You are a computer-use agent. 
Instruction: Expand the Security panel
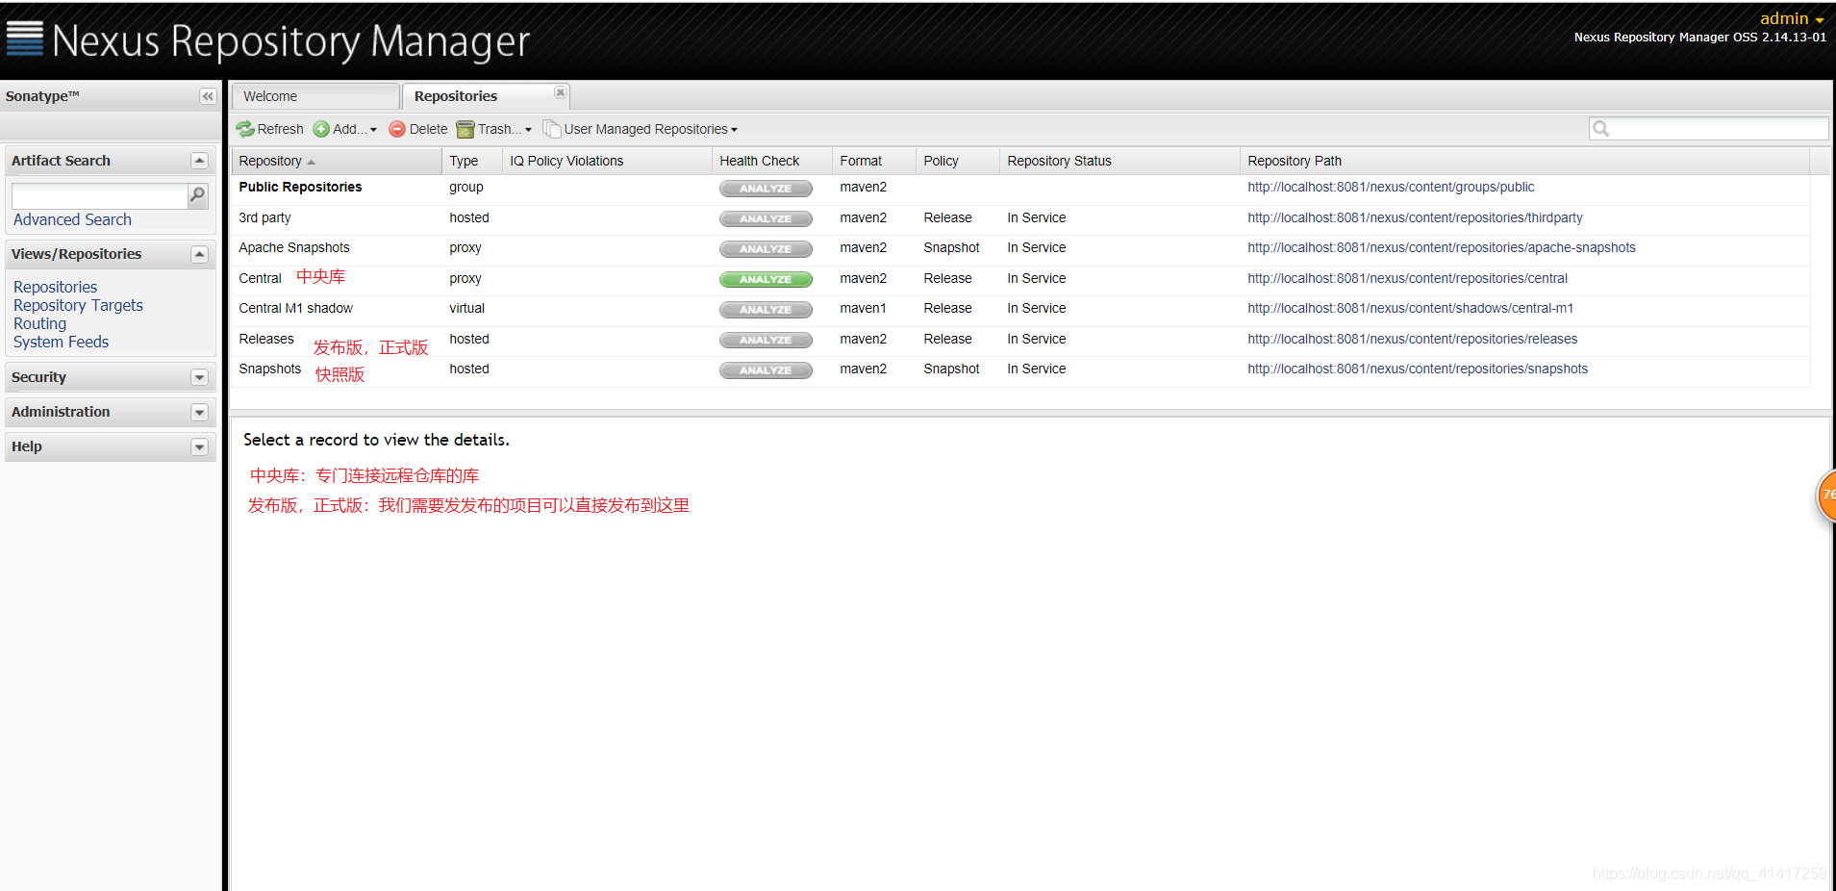200,377
